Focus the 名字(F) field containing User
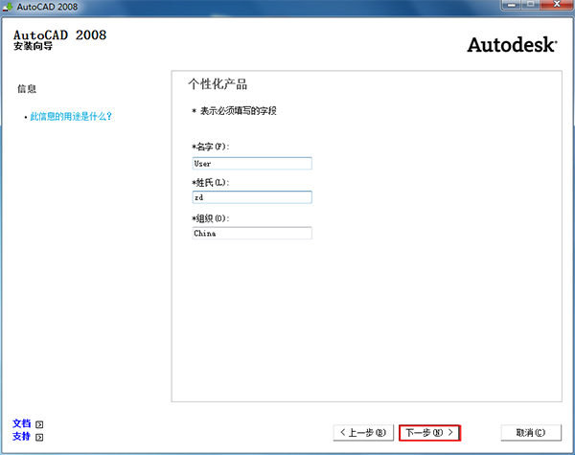This screenshot has height=455, width=575. pos(252,164)
